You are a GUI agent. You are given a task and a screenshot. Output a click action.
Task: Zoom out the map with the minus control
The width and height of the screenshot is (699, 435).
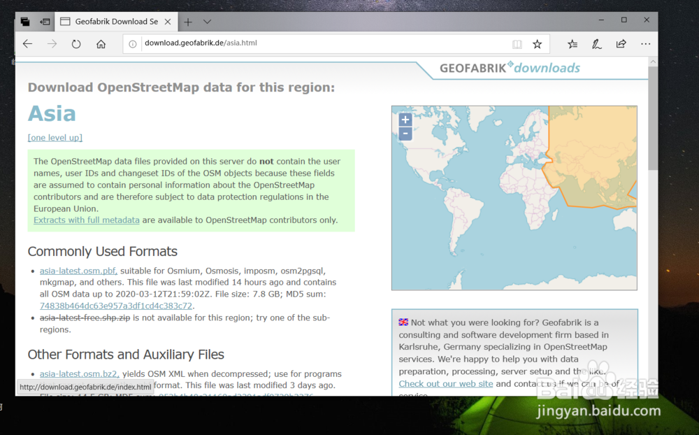(404, 133)
